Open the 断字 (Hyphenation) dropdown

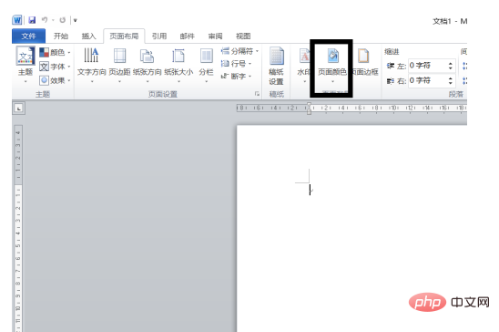(237, 76)
